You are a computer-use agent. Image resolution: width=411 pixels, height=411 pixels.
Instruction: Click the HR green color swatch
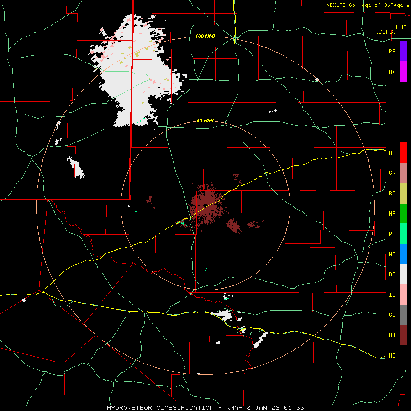coord(403,213)
